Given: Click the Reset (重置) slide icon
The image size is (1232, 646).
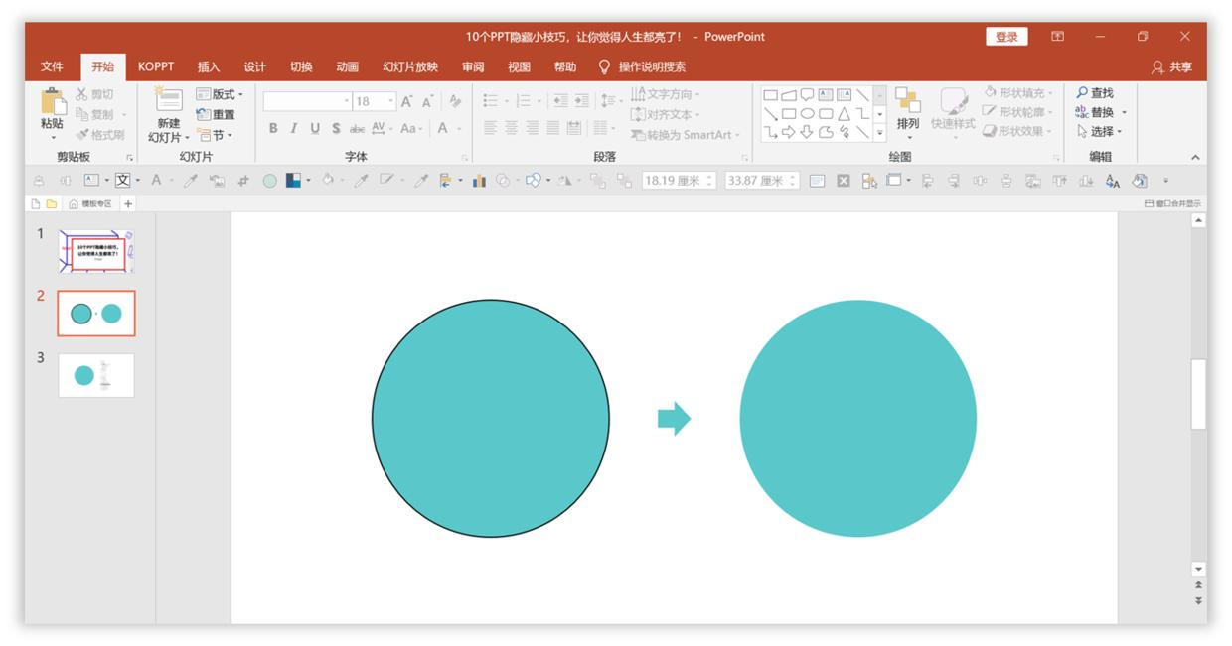Looking at the screenshot, I should click(204, 114).
